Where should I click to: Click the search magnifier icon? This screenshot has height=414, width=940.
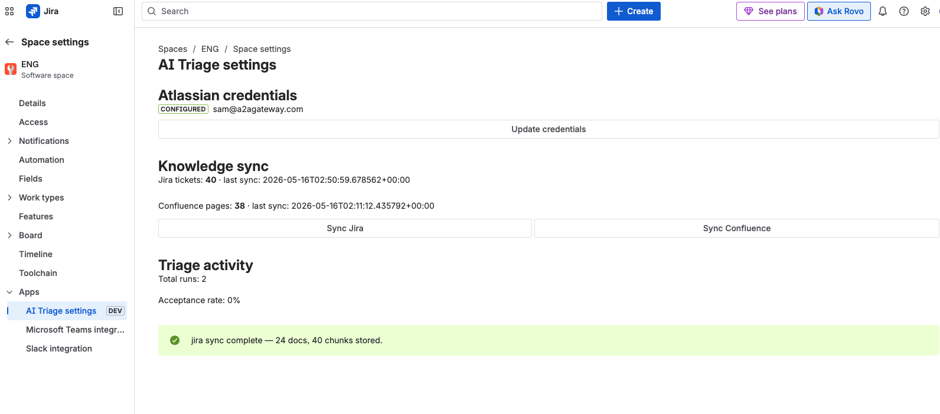[x=152, y=11]
